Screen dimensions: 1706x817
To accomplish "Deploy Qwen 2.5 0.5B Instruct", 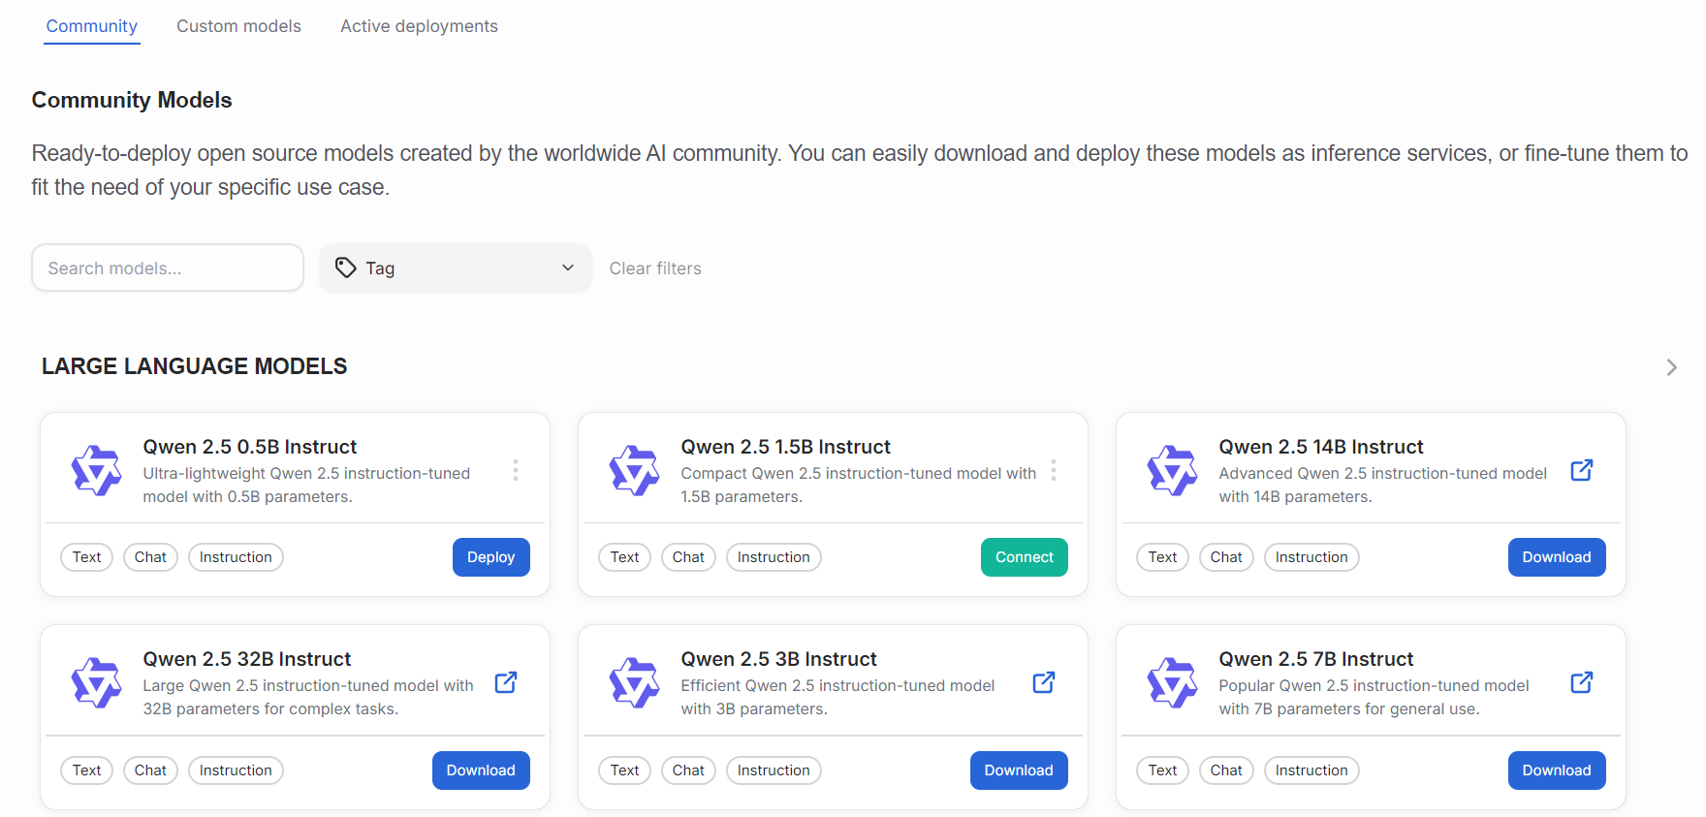I will click(x=491, y=557).
